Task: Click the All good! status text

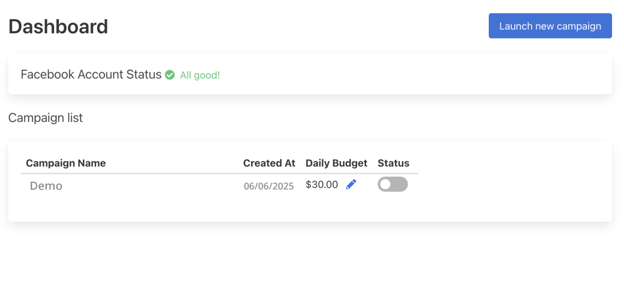Action: [x=200, y=75]
